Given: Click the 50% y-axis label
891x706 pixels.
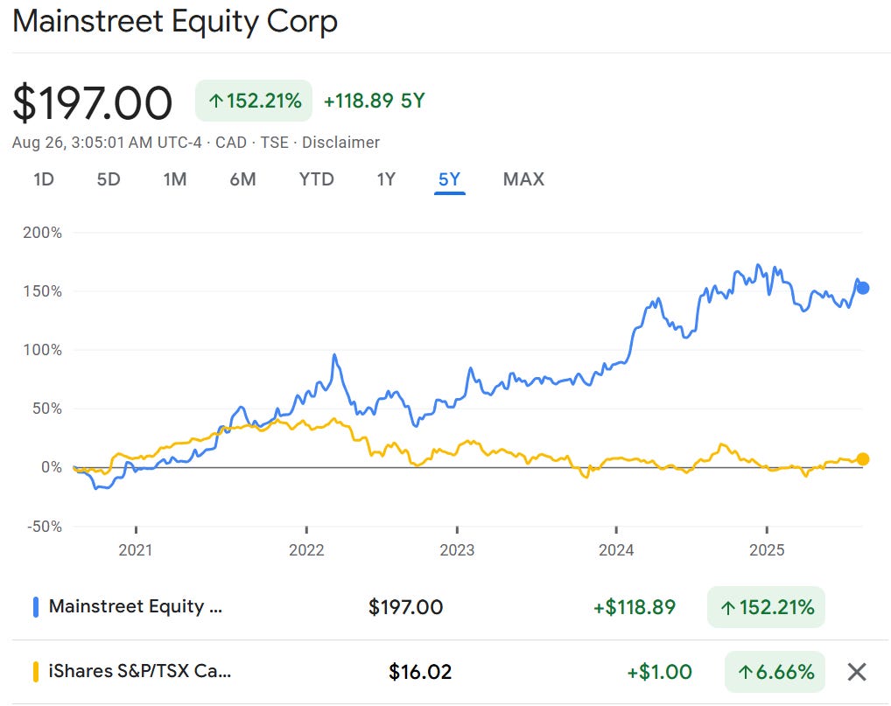Looking at the screenshot, I should coord(46,409).
